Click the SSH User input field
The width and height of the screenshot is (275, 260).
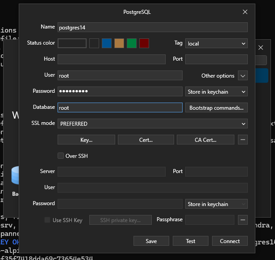[153, 188]
